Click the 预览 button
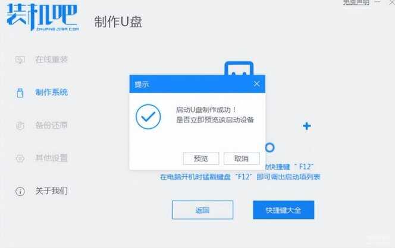This screenshot has width=395, height=248. (201, 158)
